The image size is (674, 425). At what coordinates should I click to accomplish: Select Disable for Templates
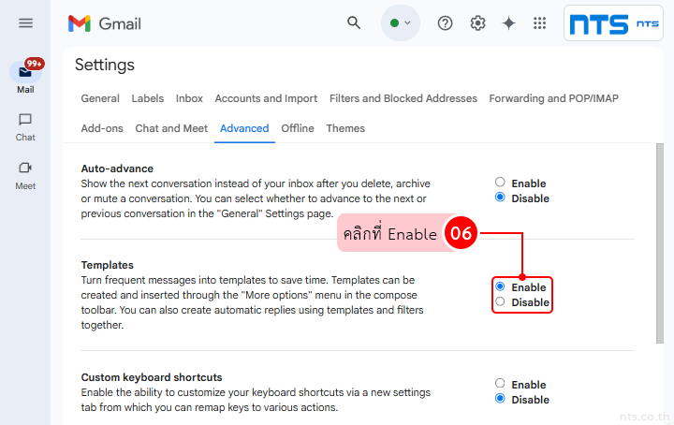click(500, 301)
